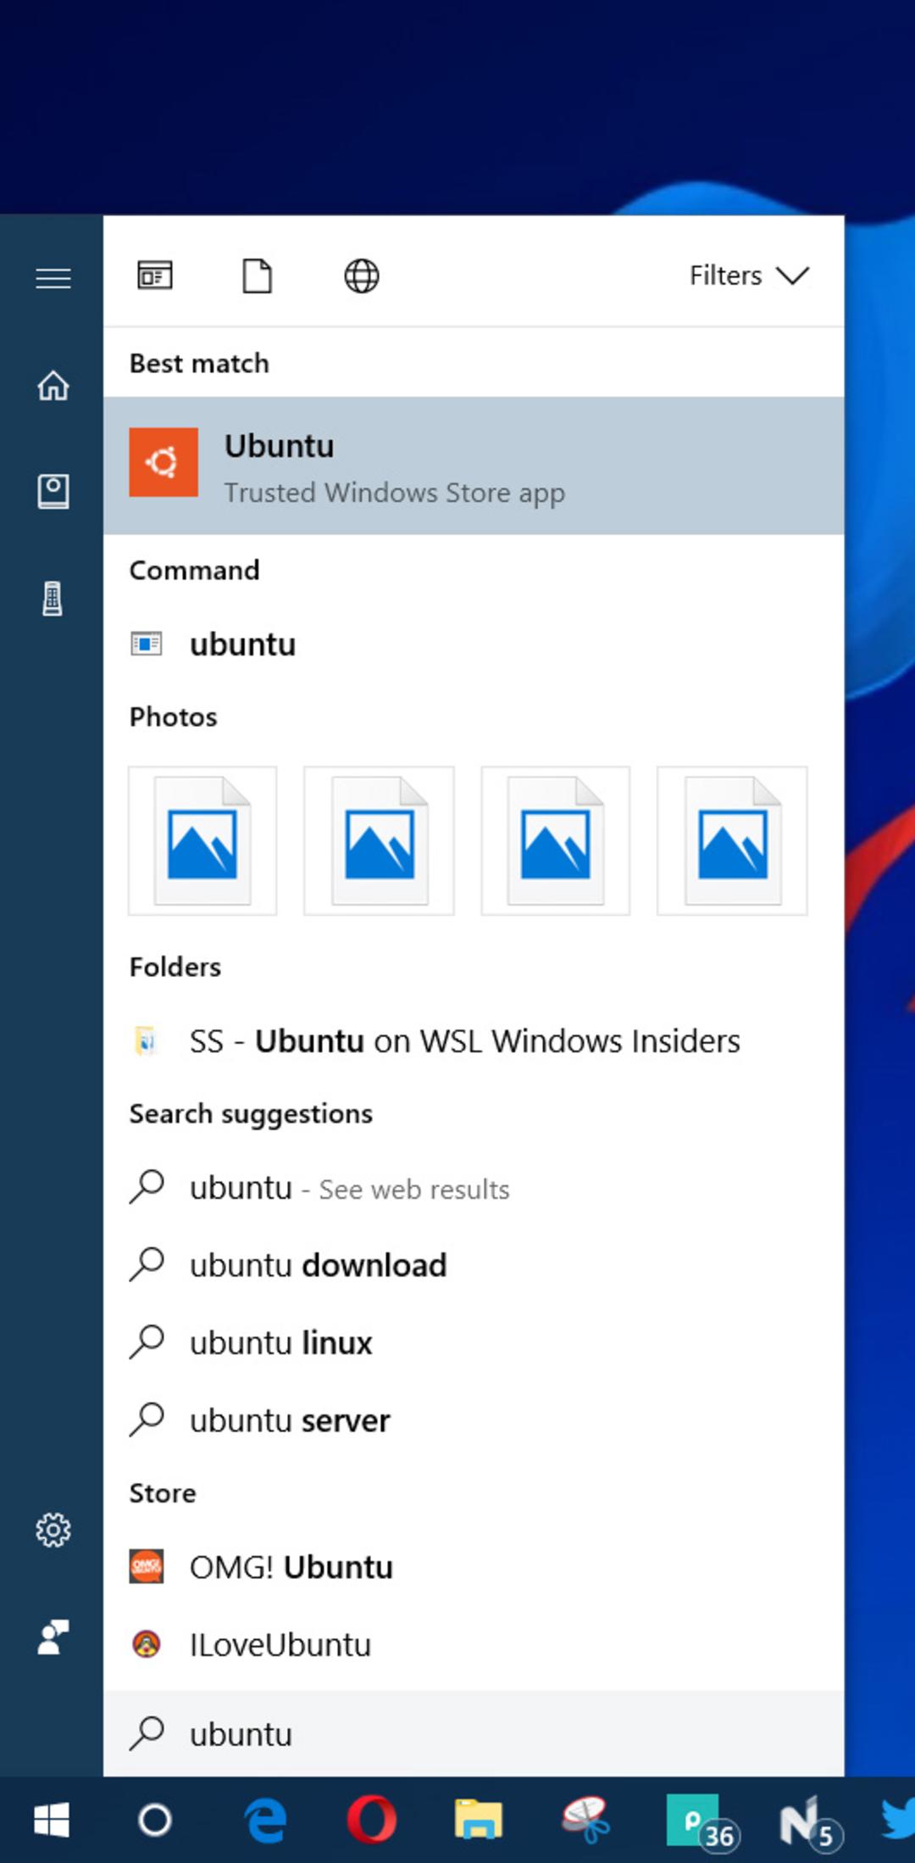Open Snipping Tool from the taskbar
The image size is (915, 1863).
585,1820
